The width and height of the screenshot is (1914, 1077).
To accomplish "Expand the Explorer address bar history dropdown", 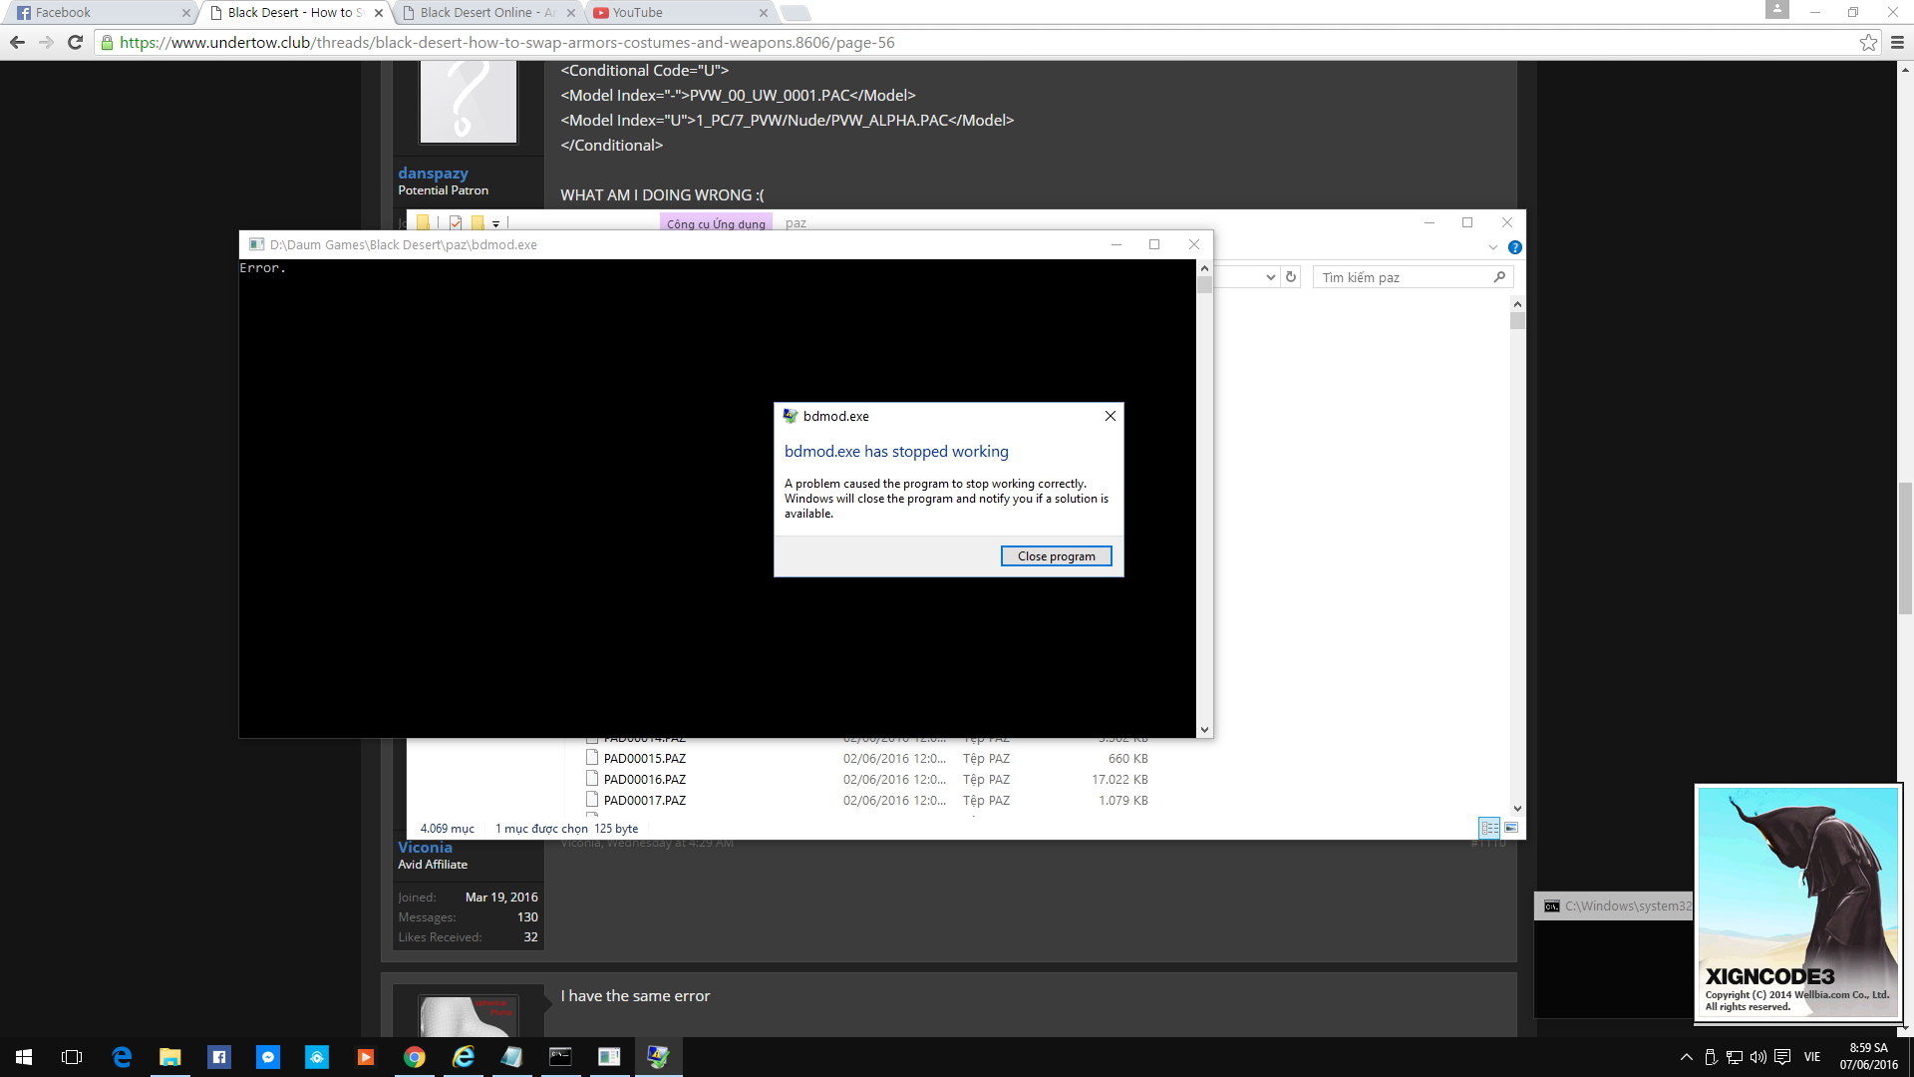I will pos(1270,277).
